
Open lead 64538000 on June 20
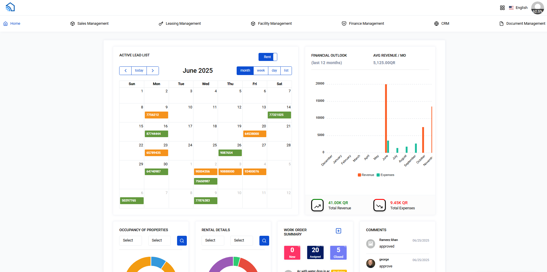(x=255, y=134)
